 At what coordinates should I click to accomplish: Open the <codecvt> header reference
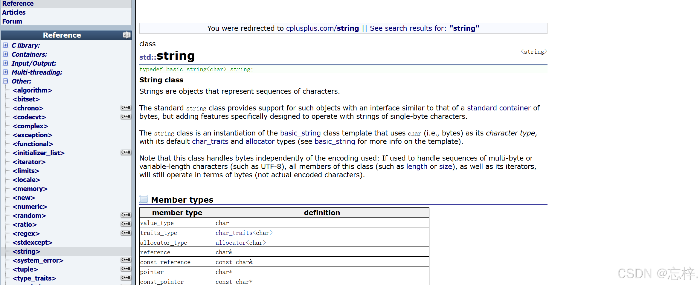(x=29, y=117)
